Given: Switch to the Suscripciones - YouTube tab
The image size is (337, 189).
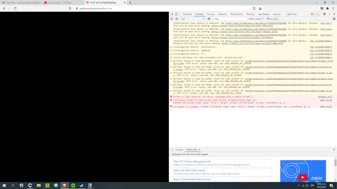Looking at the screenshot, I should click(64, 3).
